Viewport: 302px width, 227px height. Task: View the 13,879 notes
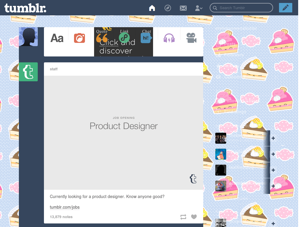[x=61, y=217]
